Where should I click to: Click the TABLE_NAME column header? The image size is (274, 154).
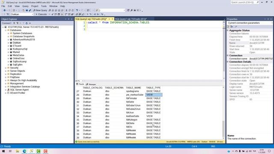[134, 88]
